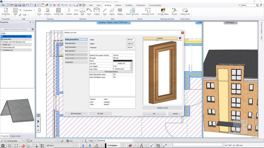Click the blue up arrow floor icon
The width and height of the screenshot is (264, 148).
click(x=83, y=146)
